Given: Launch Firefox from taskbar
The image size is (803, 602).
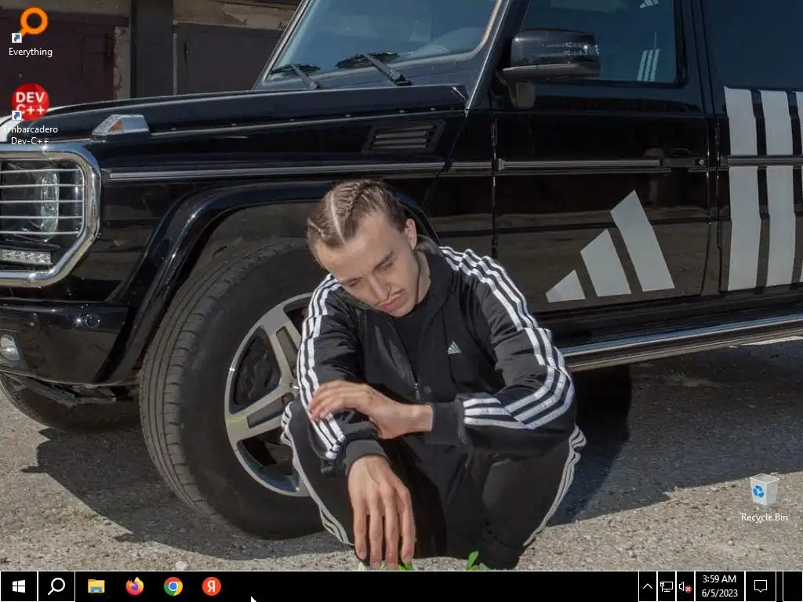Looking at the screenshot, I should pos(135,586).
